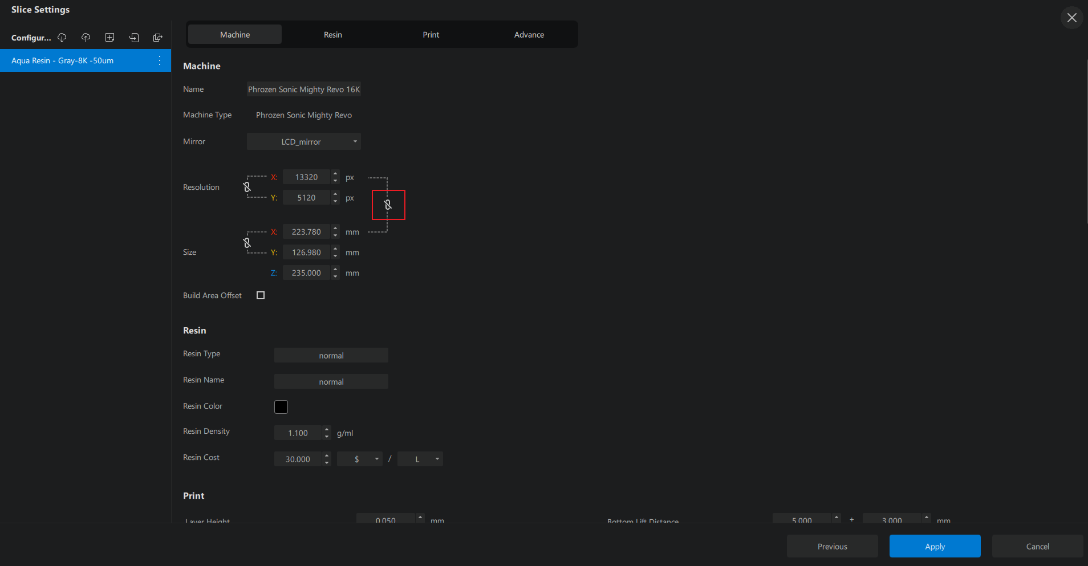Open the resin cost currency dropdown

(x=359, y=459)
